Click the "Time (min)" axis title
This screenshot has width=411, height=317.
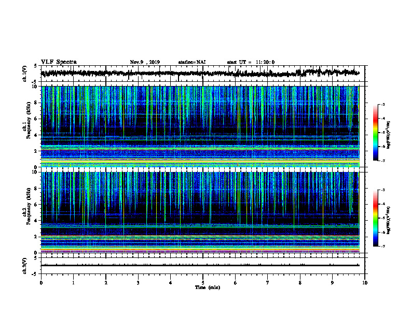click(x=208, y=287)
